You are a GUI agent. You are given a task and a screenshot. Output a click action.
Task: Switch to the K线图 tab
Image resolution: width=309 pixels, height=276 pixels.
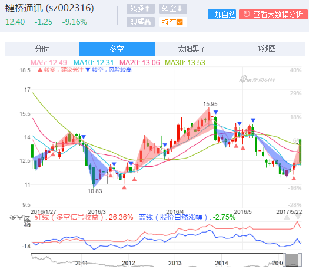[x=267, y=49]
